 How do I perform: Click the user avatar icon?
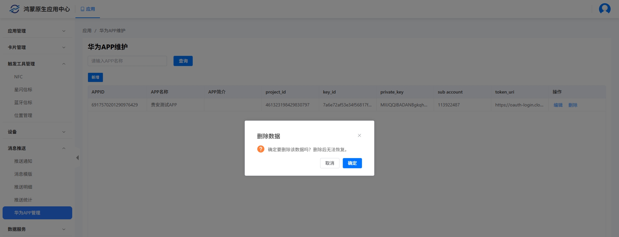[x=604, y=9]
